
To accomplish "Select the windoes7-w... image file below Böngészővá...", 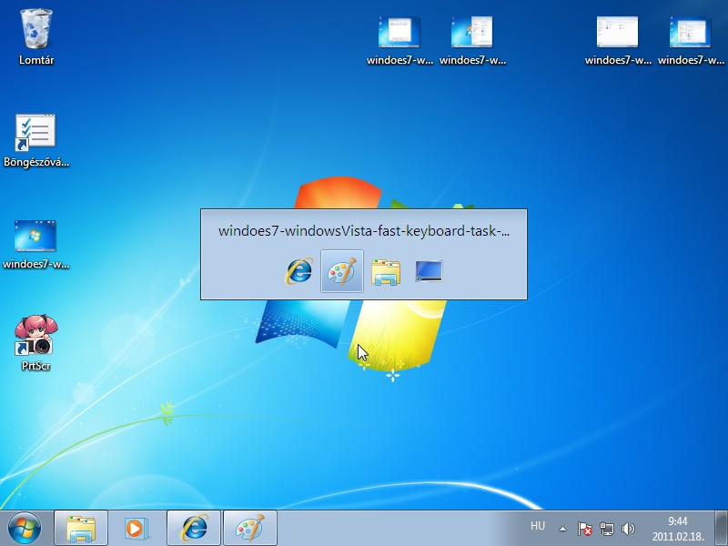I will (36, 244).
